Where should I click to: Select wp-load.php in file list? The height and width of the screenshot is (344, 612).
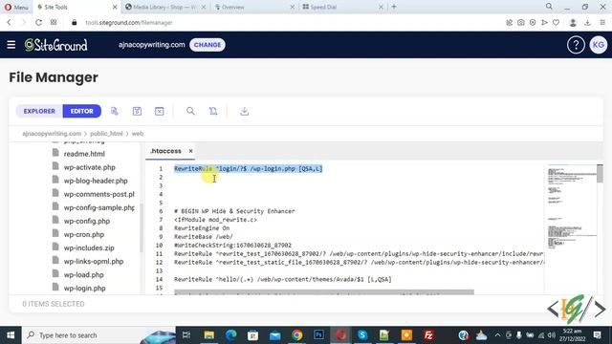click(x=83, y=275)
